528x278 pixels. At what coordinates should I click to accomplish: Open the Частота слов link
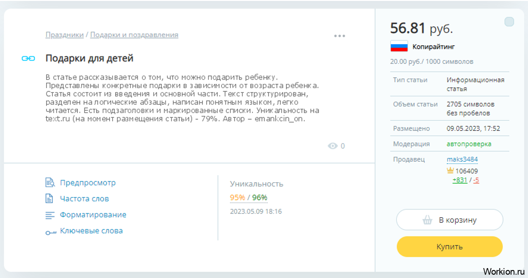pos(84,199)
